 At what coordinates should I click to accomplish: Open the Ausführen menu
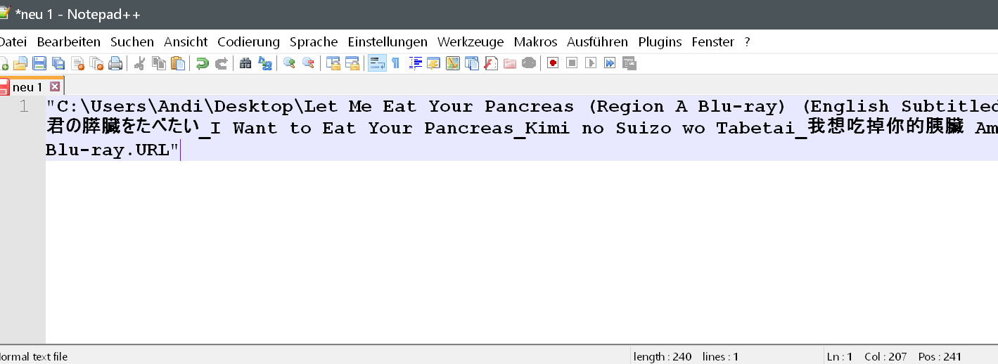point(598,42)
